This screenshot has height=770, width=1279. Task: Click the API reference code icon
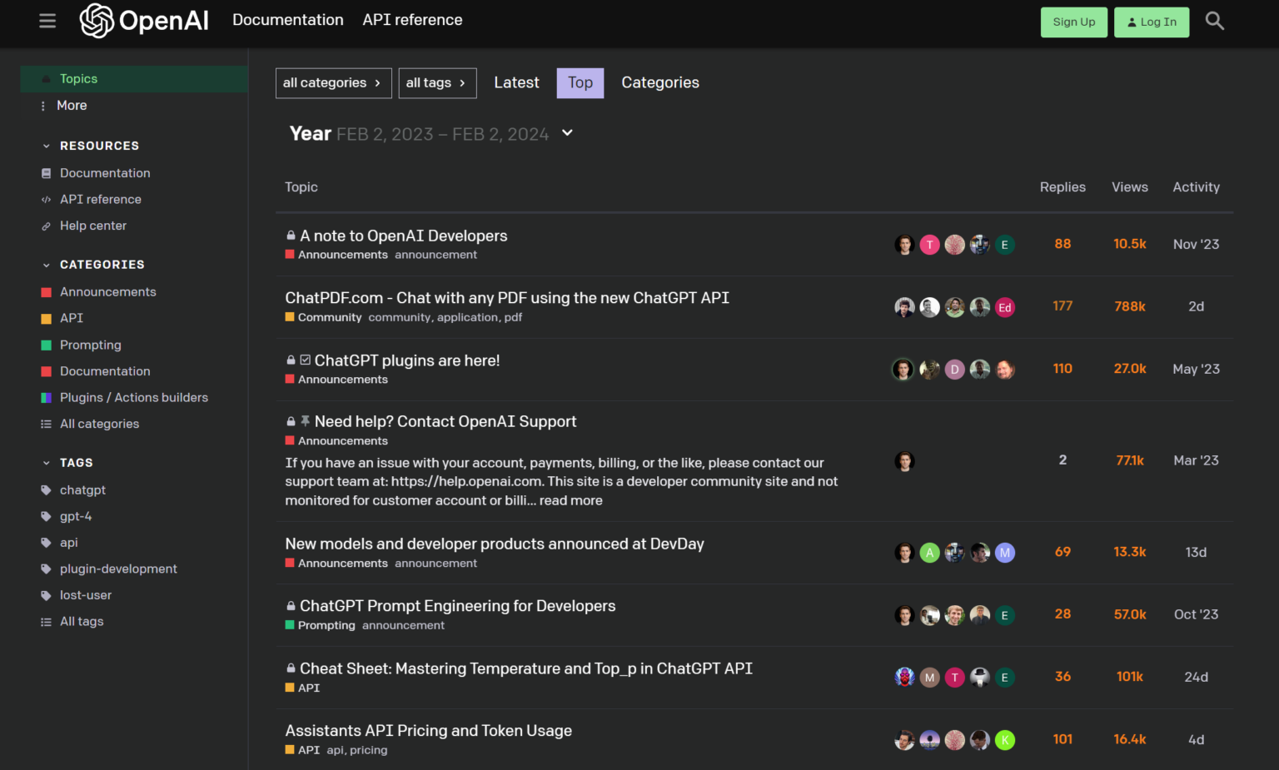(46, 200)
